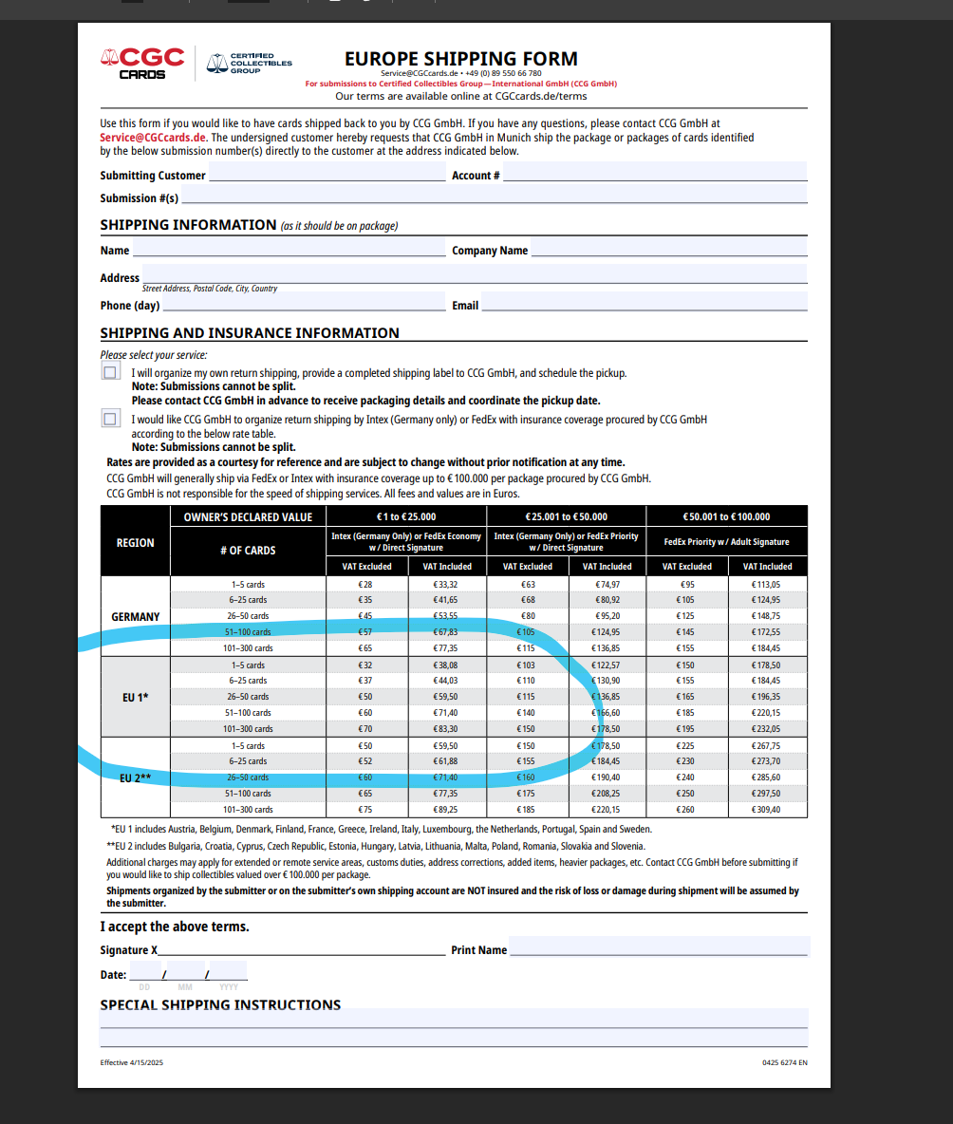This screenshot has height=1124, width=953.
Task: Click the '€89,25' price cell
Action: pyautogui.click(x=445, y=810)
